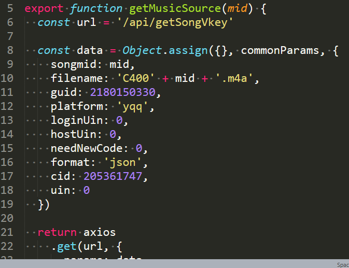Click the string 'C400'

coord(135,78)
